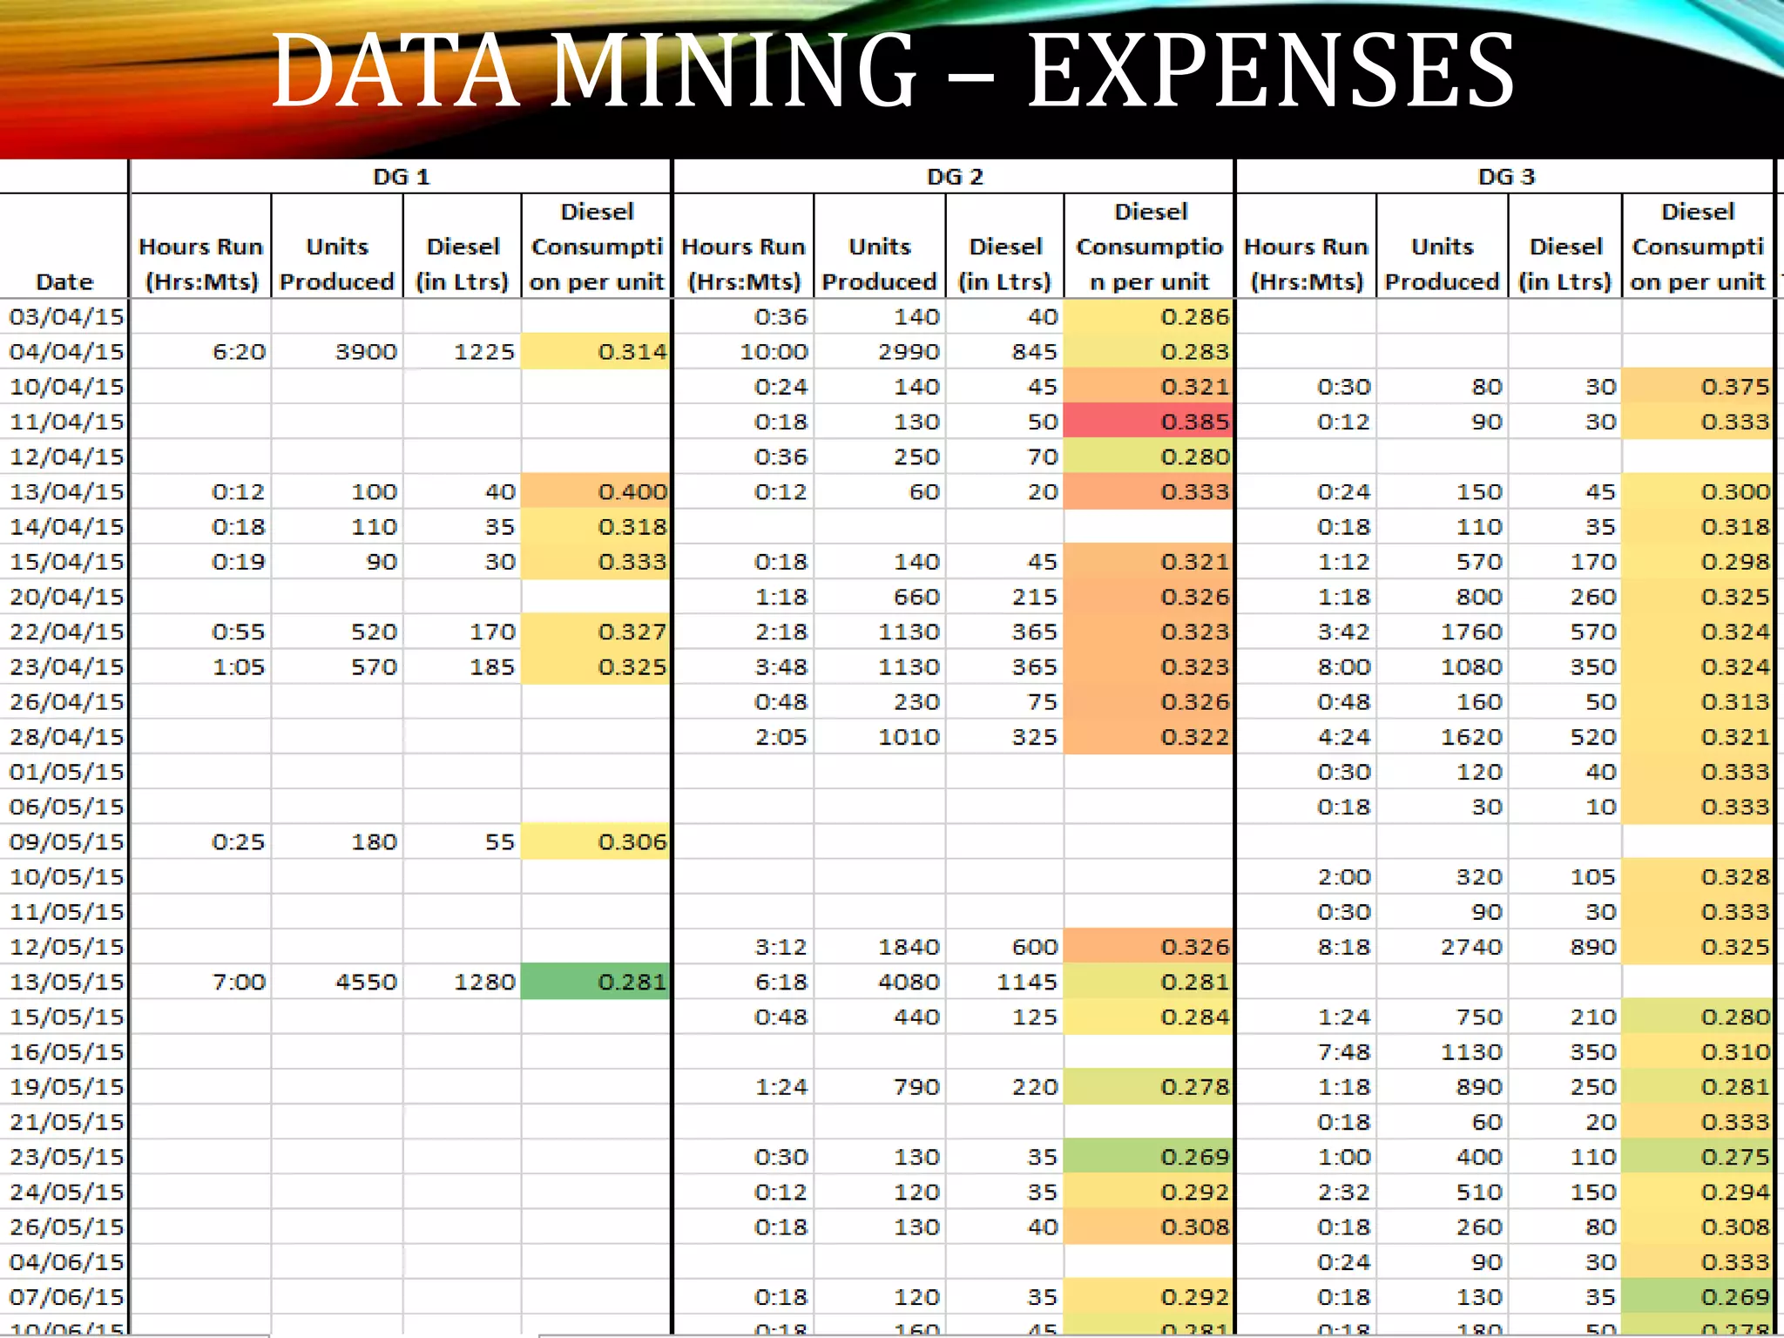Click the 2740 units produced cell
Viewport: 1784px width, 1338px height.
pos(1470,947)
